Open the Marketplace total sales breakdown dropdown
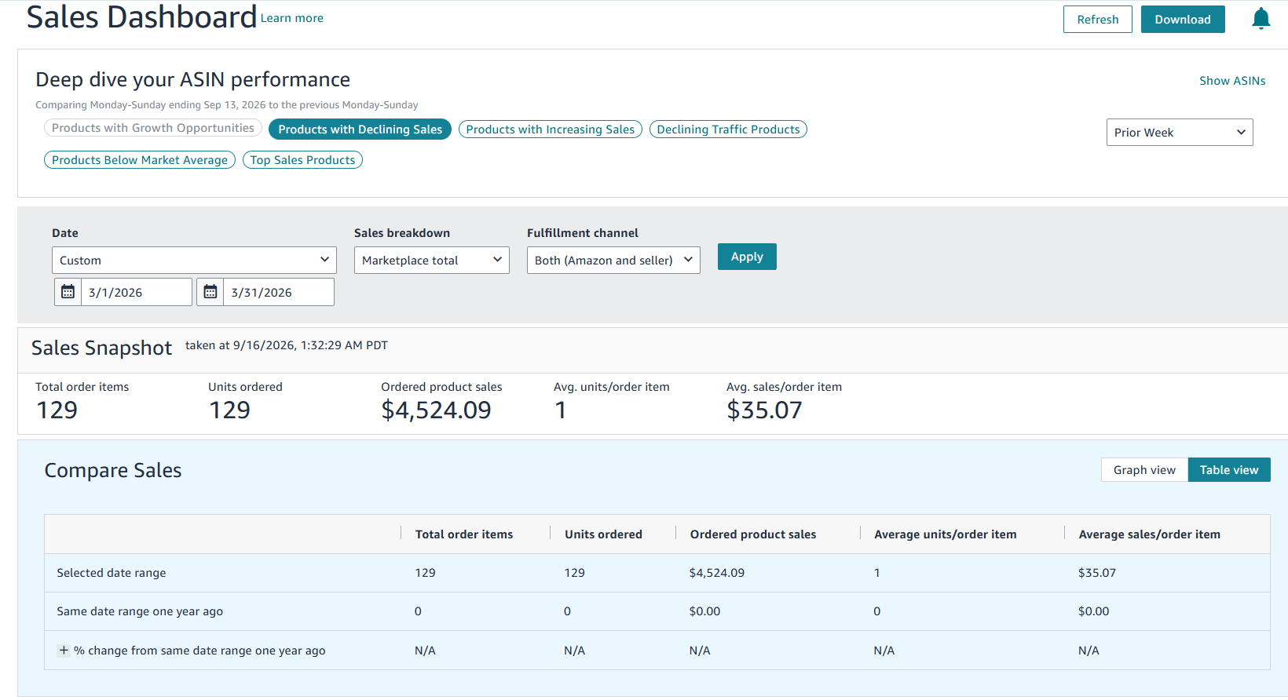The height and width of the screenshot is (700, 1288). (432, 261)
